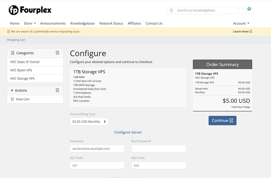The image size is (271, 178).
Task: Expand the Account dropdown
Action: point(241,23)
